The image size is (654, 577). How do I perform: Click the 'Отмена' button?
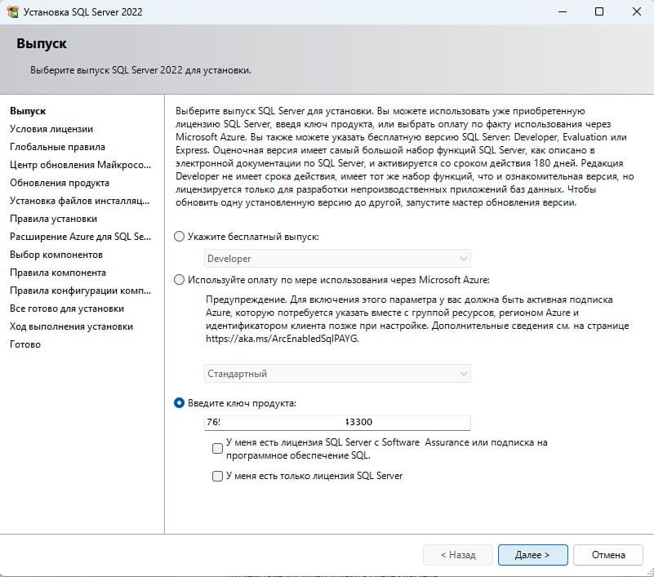[608, 555]
